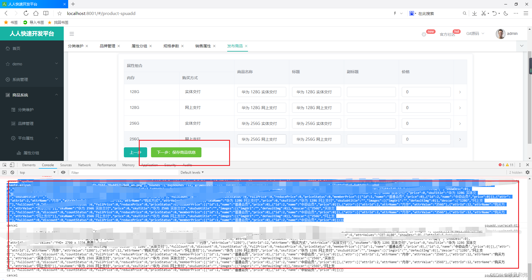
Task: Click 下一步：保存商品信息 button
Action: coord(176,152)
